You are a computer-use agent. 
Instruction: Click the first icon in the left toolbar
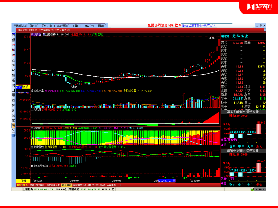point(14,35)
